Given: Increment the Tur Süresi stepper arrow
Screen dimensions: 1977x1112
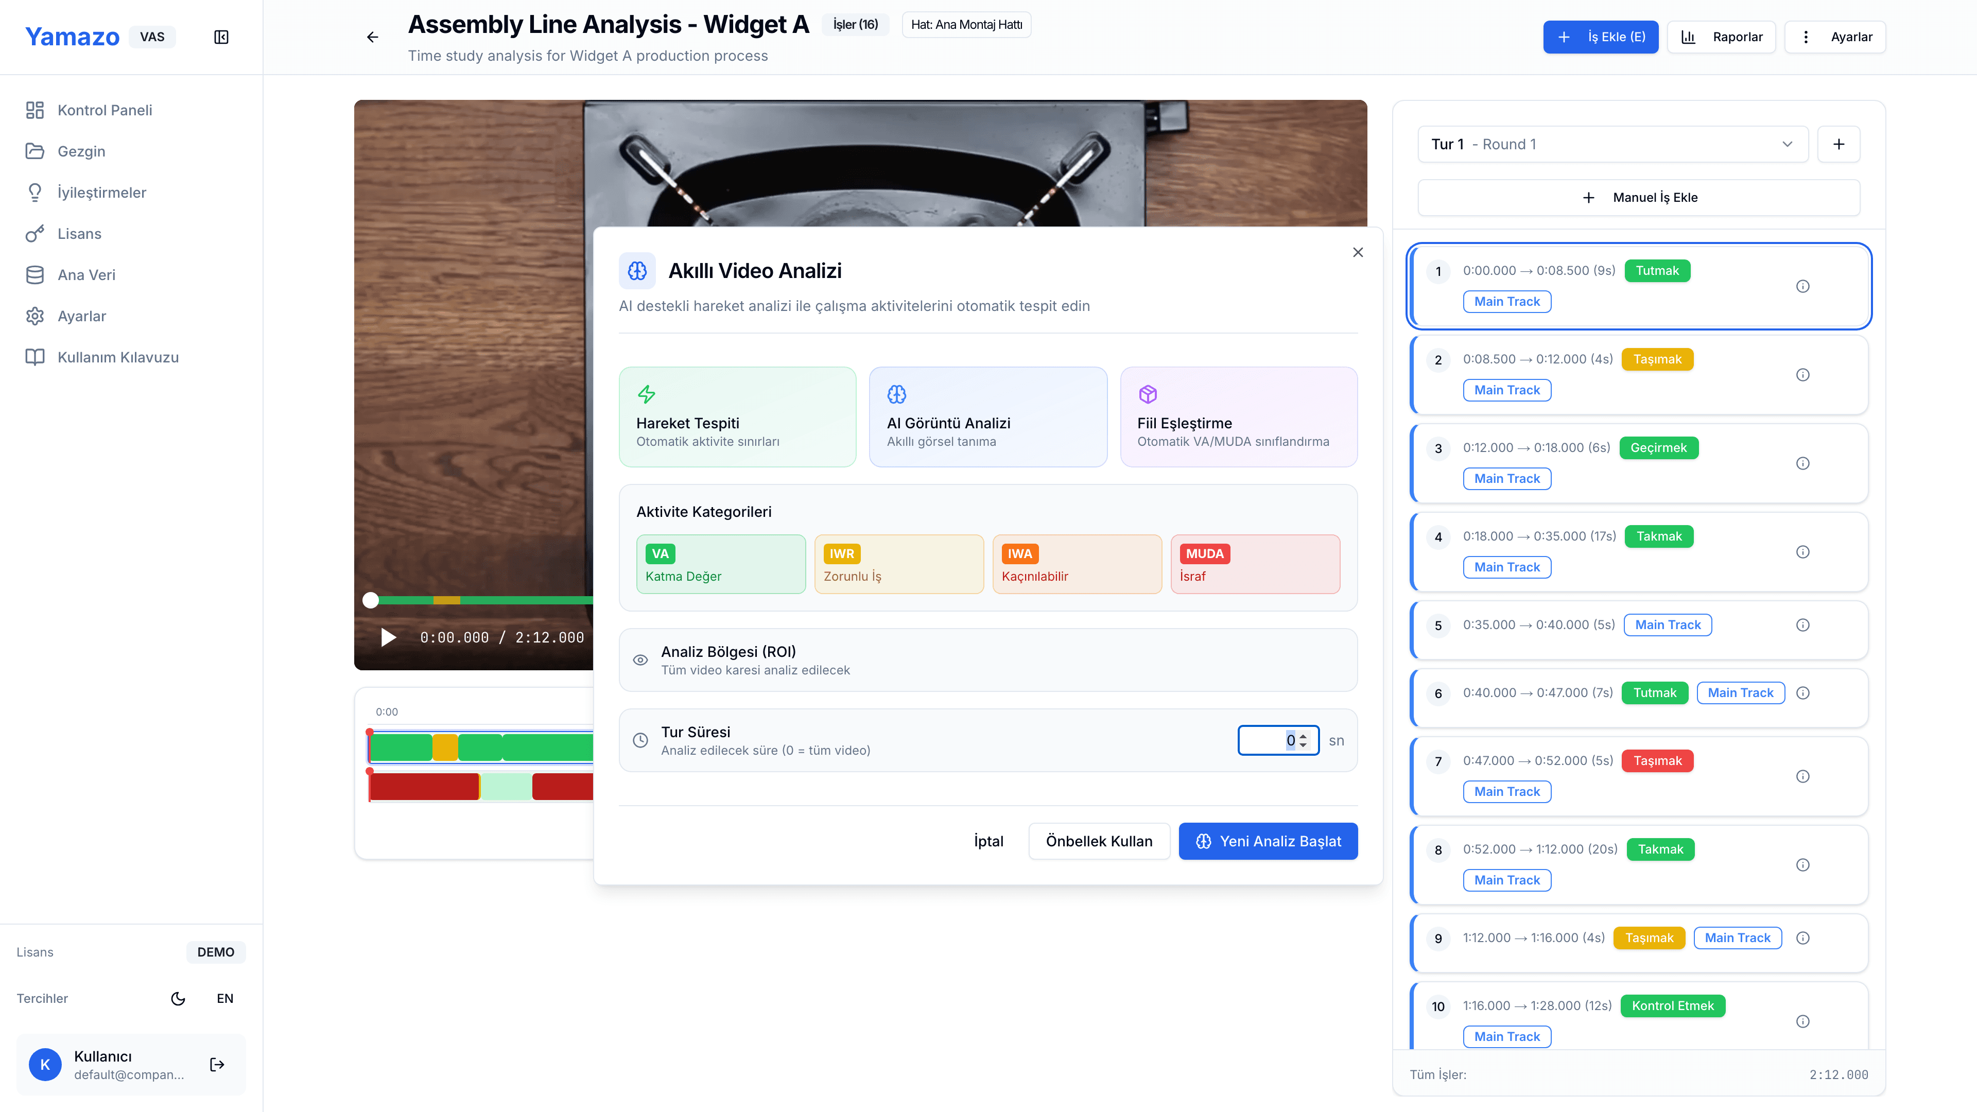Looking at the screenshot, I should coord(1303,736).
